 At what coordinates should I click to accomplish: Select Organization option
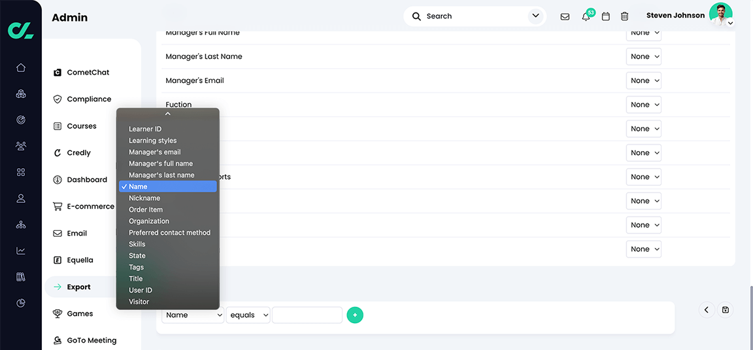tap(167, 221)
